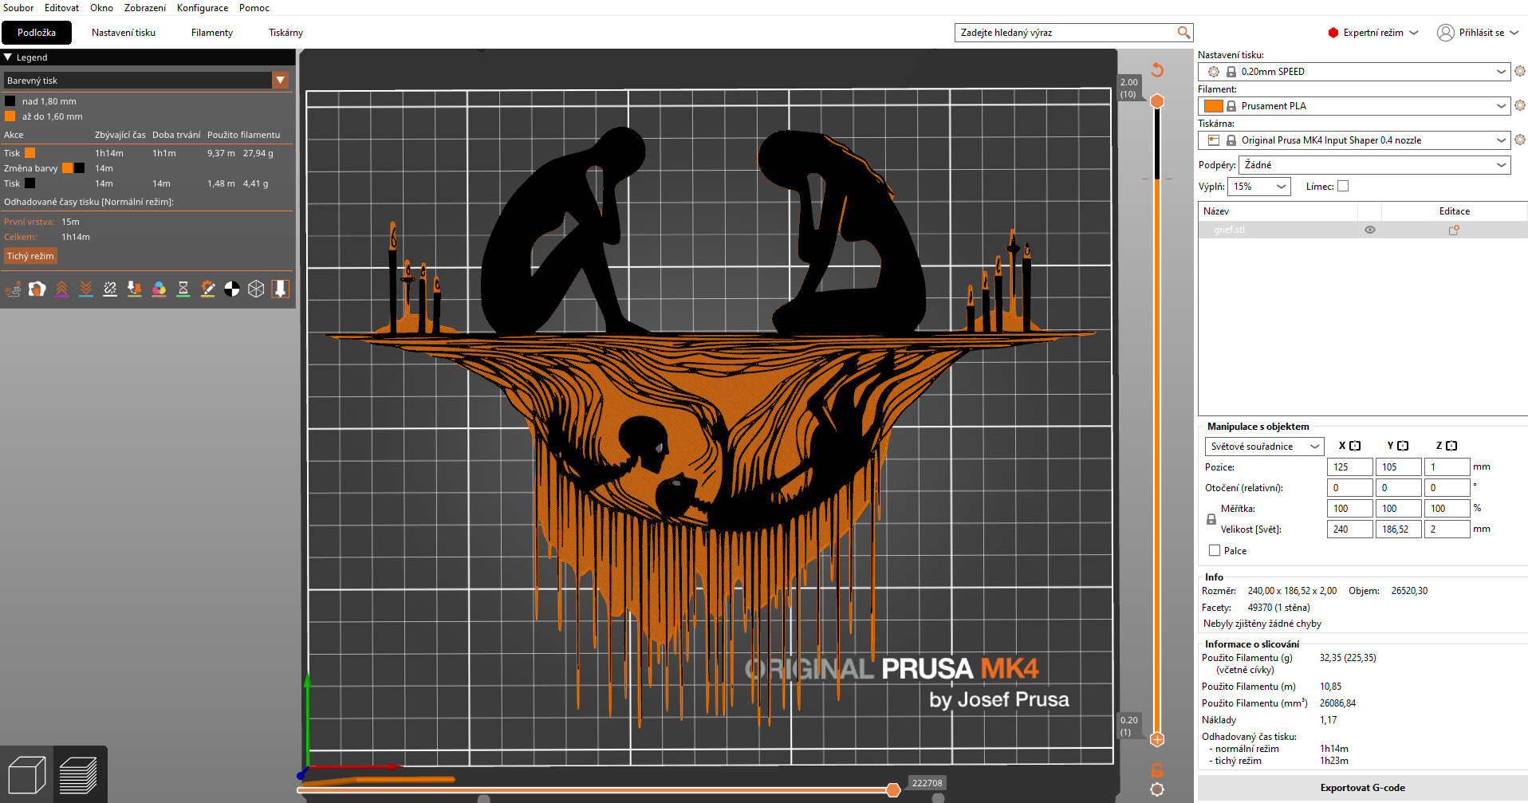This screenshot has width=1528, height=803.
Task: Click the search magnifier icon
Action: 1183,33
